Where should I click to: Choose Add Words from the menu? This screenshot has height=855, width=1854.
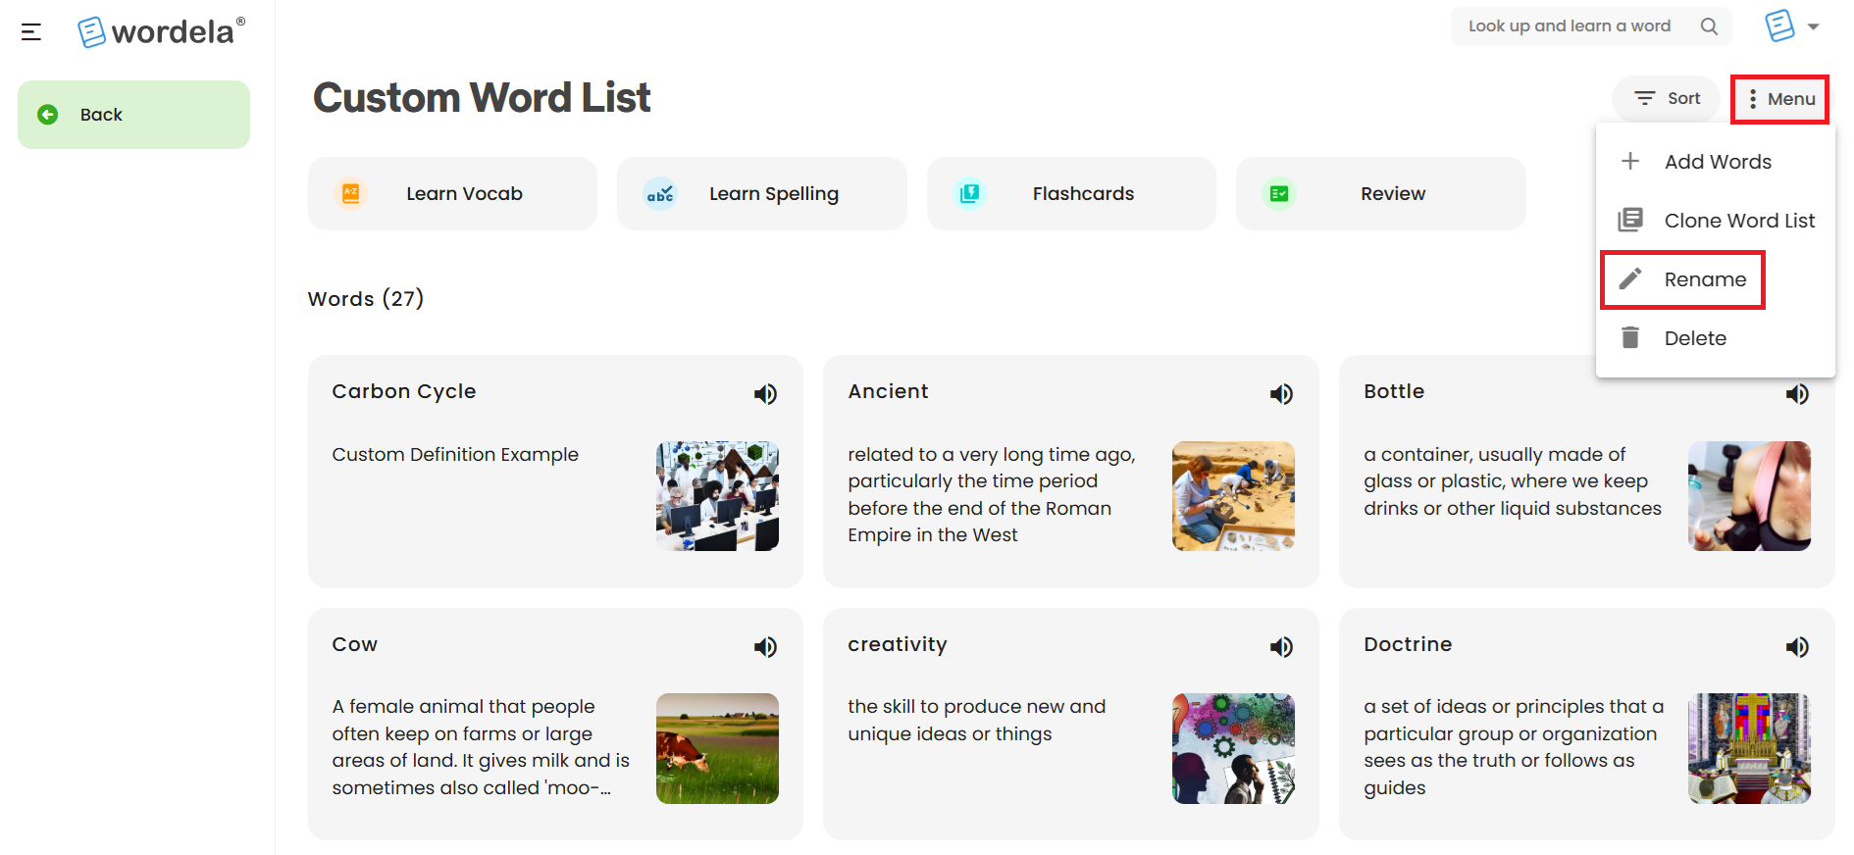click(1715, 162)
